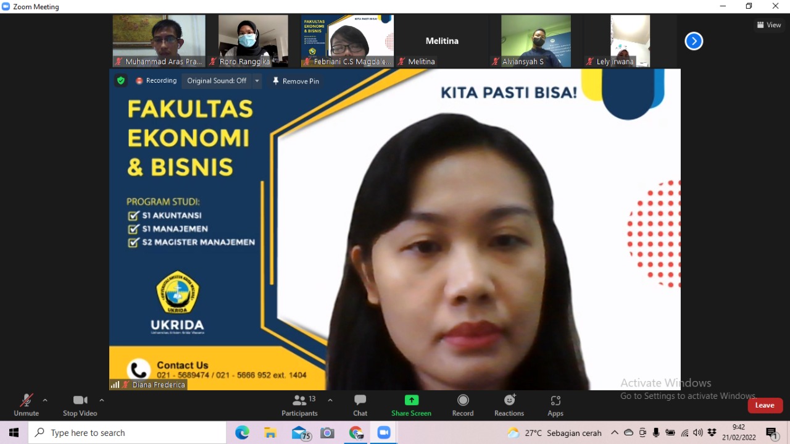The width and height of the screenshot is (790, 444).
Task: Open the Windows Start menu
Action: [x=13, y=432]
